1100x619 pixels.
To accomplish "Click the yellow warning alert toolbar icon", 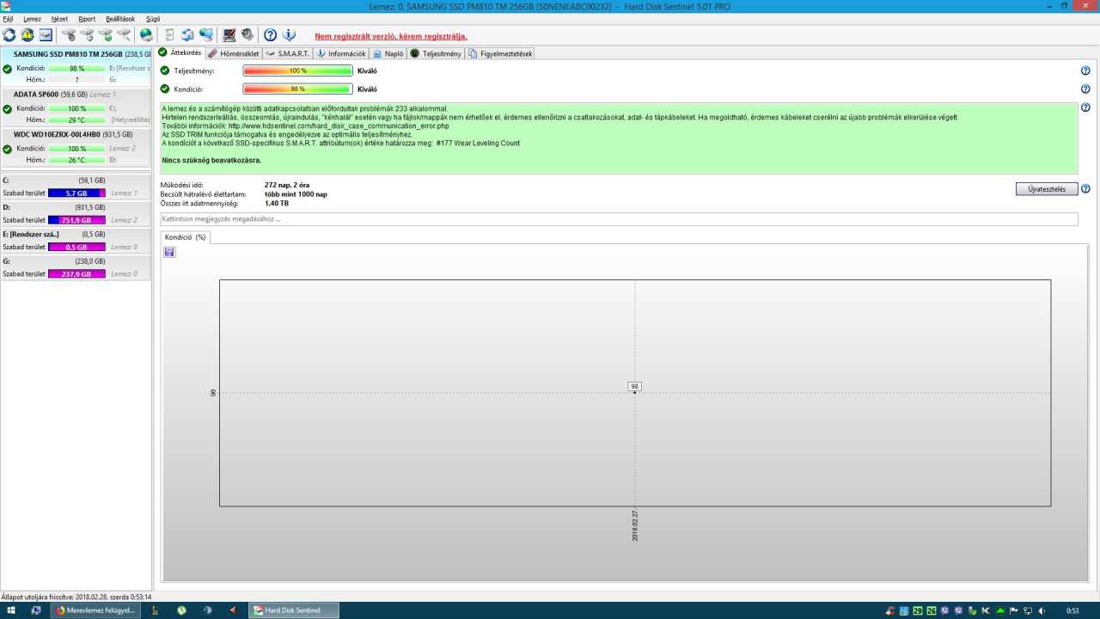I will click(27, 35).
